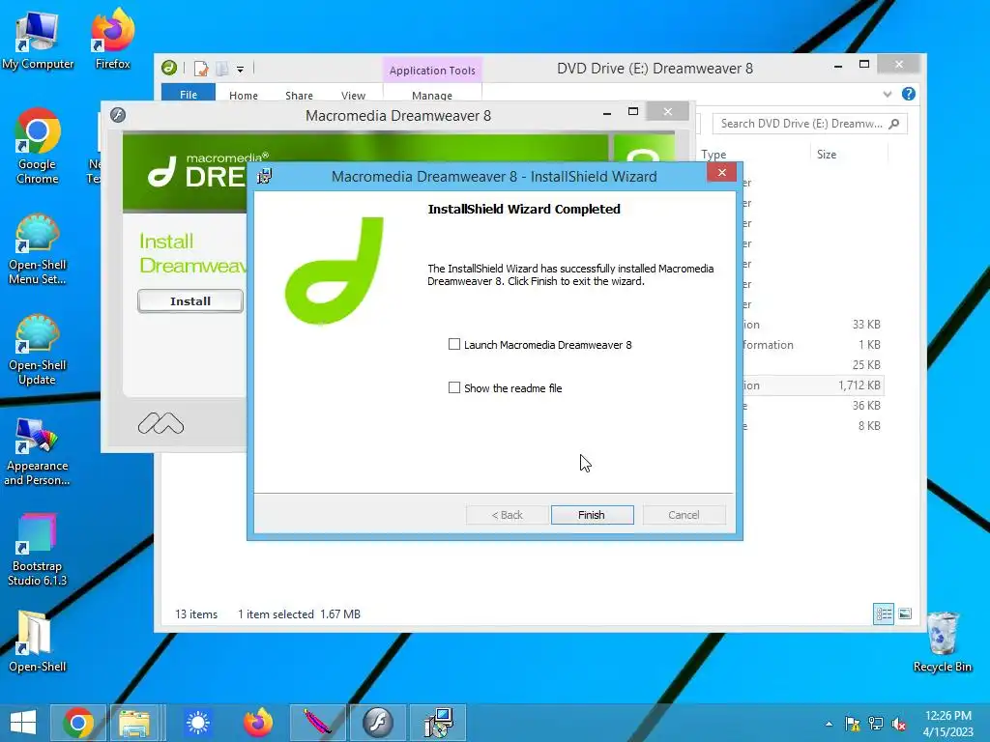Enable Launch Macromedia Dreamweaver 8 checkbox
The image size is (990, 742).
[454, 345]
